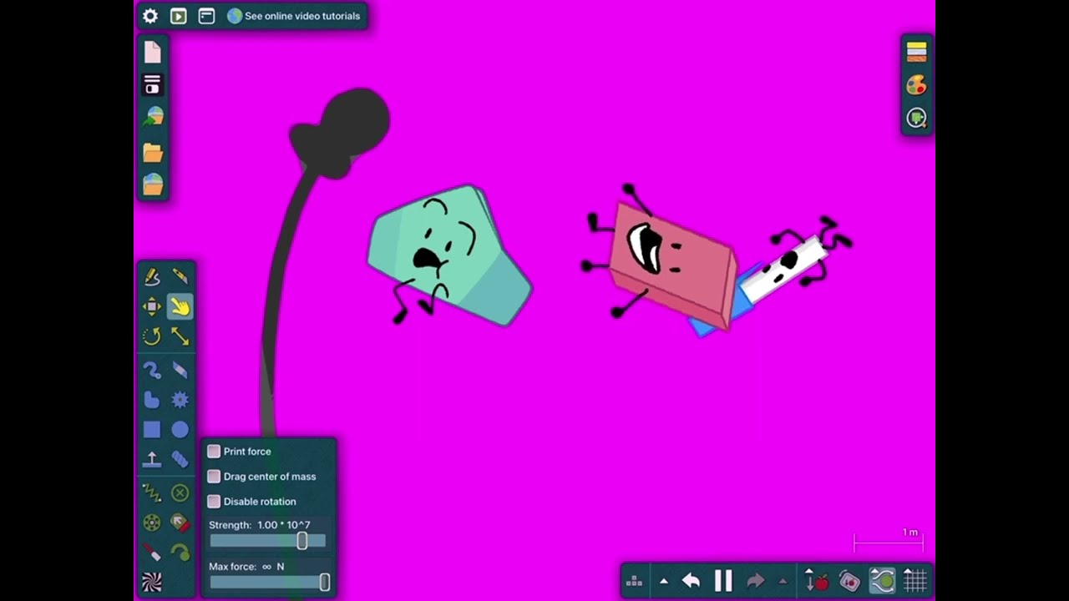This screenshot has width=1069, height=601.
Task: Select the Chain tool
Action: click(180, 459)
